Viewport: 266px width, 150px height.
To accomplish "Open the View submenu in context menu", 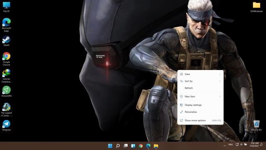I will pyautogui.click(x=200, y=74).
